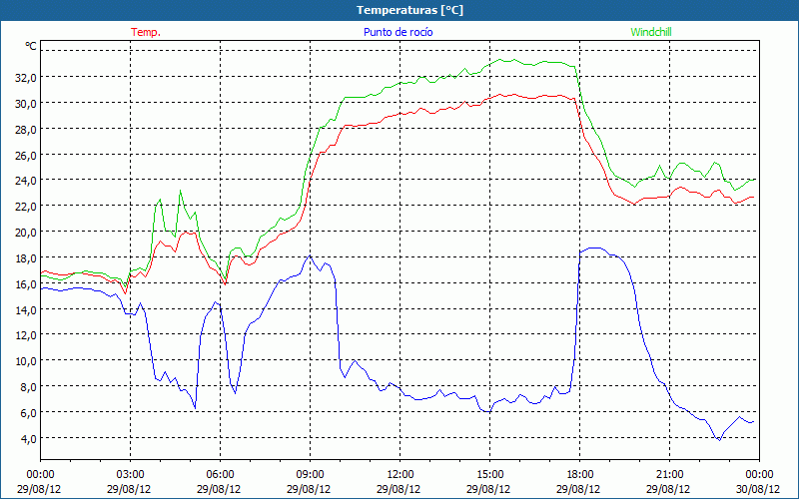Click the '03:00' time axis label
Image resolution: width=799 pixels, height=499 pixels.
tap(131, 475)
